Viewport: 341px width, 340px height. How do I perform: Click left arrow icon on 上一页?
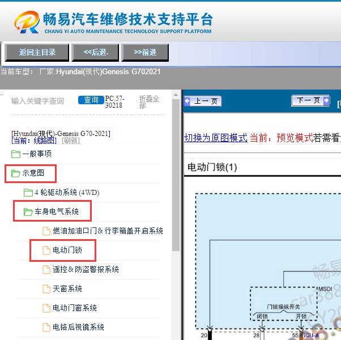[x=187, y=101]
